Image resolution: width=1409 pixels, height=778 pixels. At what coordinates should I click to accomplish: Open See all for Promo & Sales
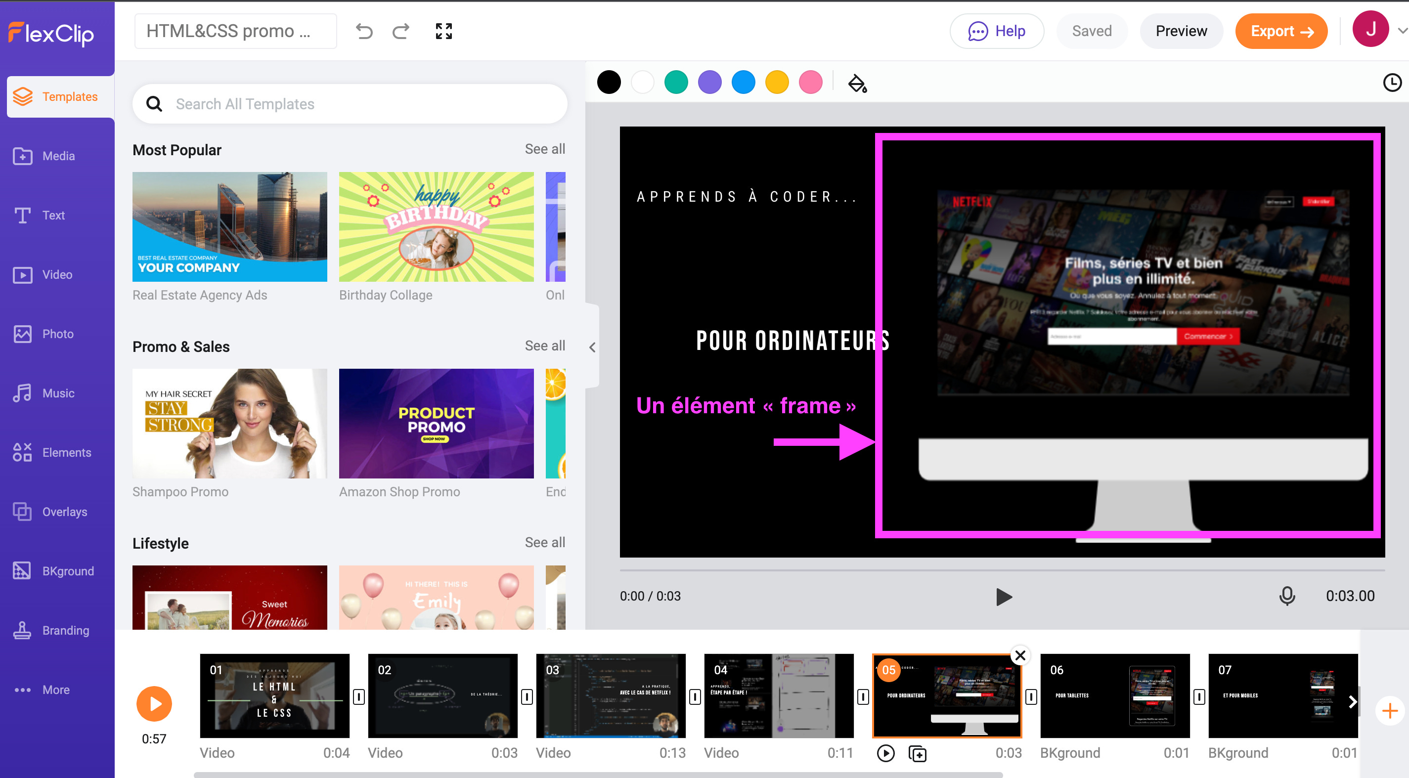point(545,346)
